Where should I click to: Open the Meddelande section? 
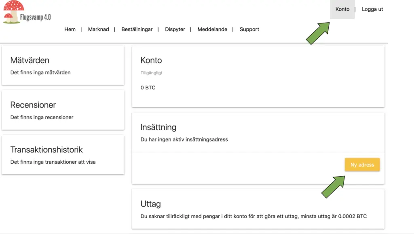pos(212,29)
